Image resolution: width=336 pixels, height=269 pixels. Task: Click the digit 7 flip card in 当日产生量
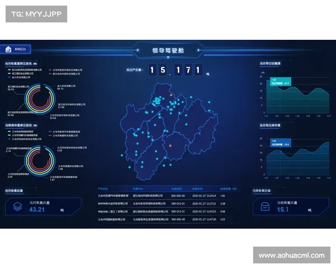[x=188, y=69]
